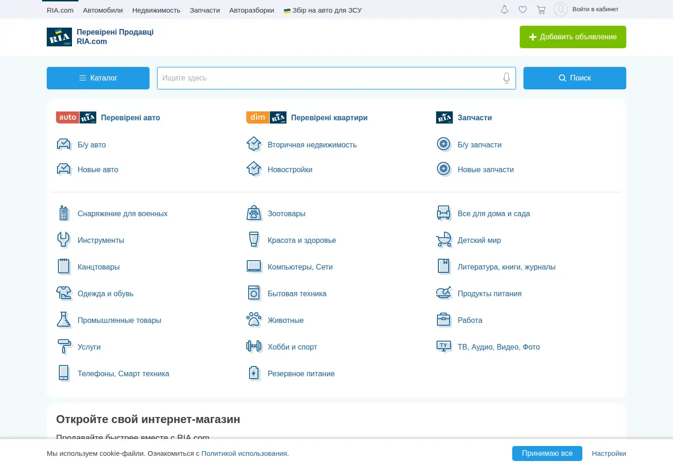Click the auto RIA logo badge

[x=76, y=117]
